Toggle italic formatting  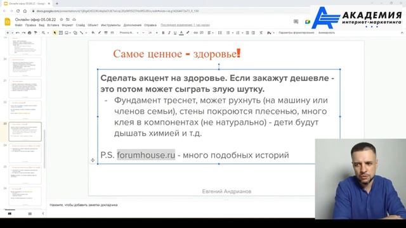coord(169,33)
